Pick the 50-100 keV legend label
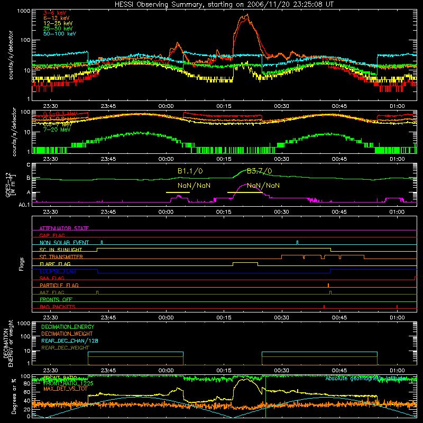The image size is (423, 423). click(x=60, y=34)
